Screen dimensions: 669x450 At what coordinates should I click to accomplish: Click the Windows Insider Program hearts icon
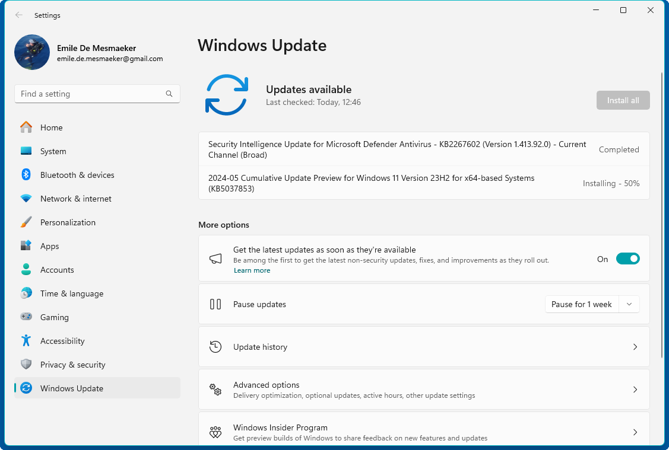pos(215,432)
